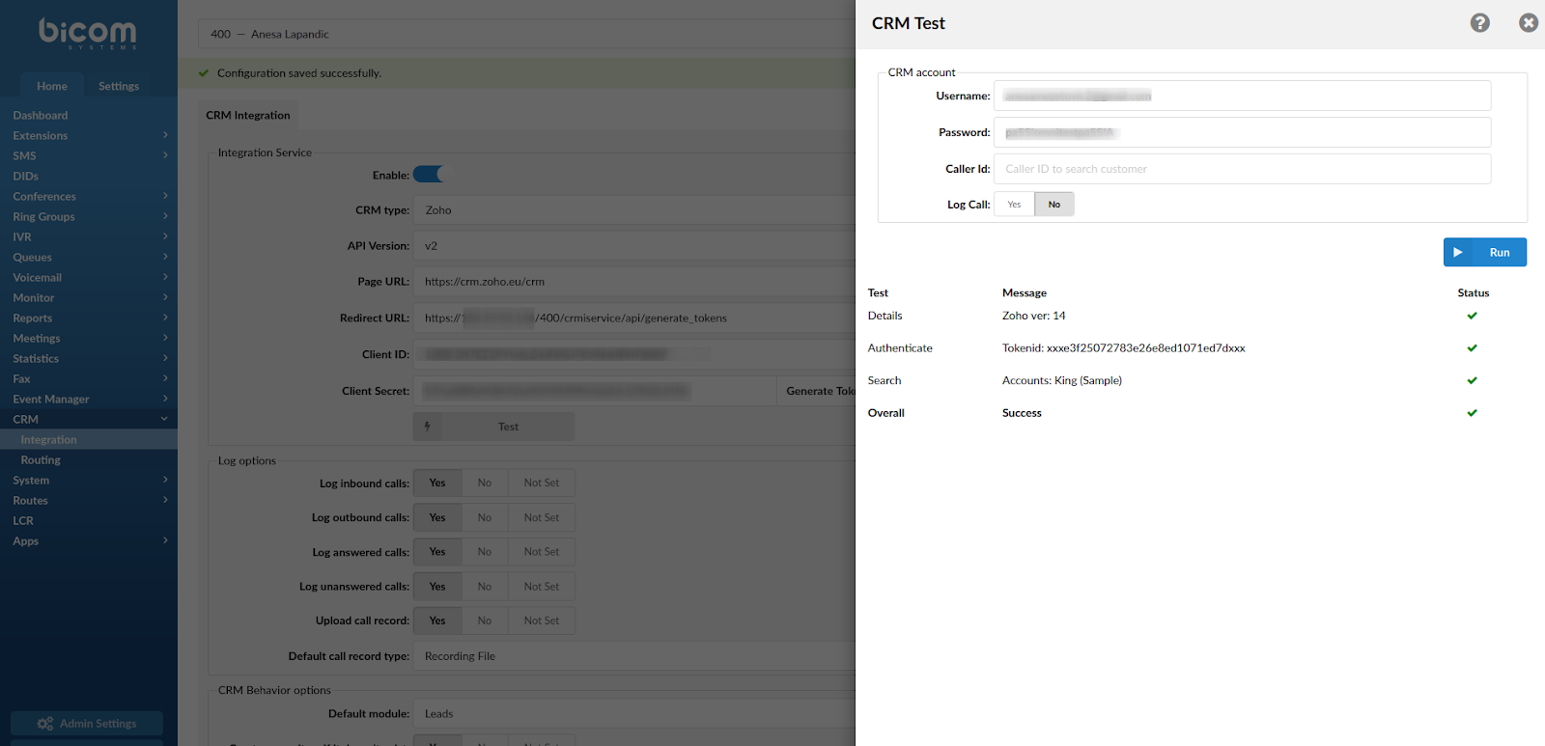
Task: Click the Caller Id field
Action: pos(1242,169)
